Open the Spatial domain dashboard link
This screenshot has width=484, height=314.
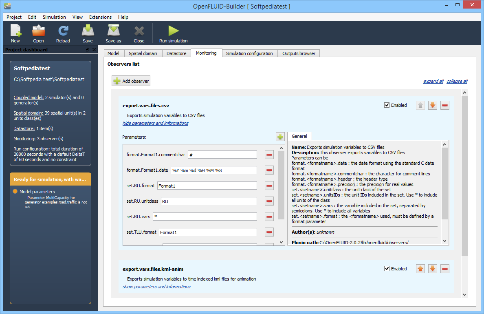[x=29, y=113]
